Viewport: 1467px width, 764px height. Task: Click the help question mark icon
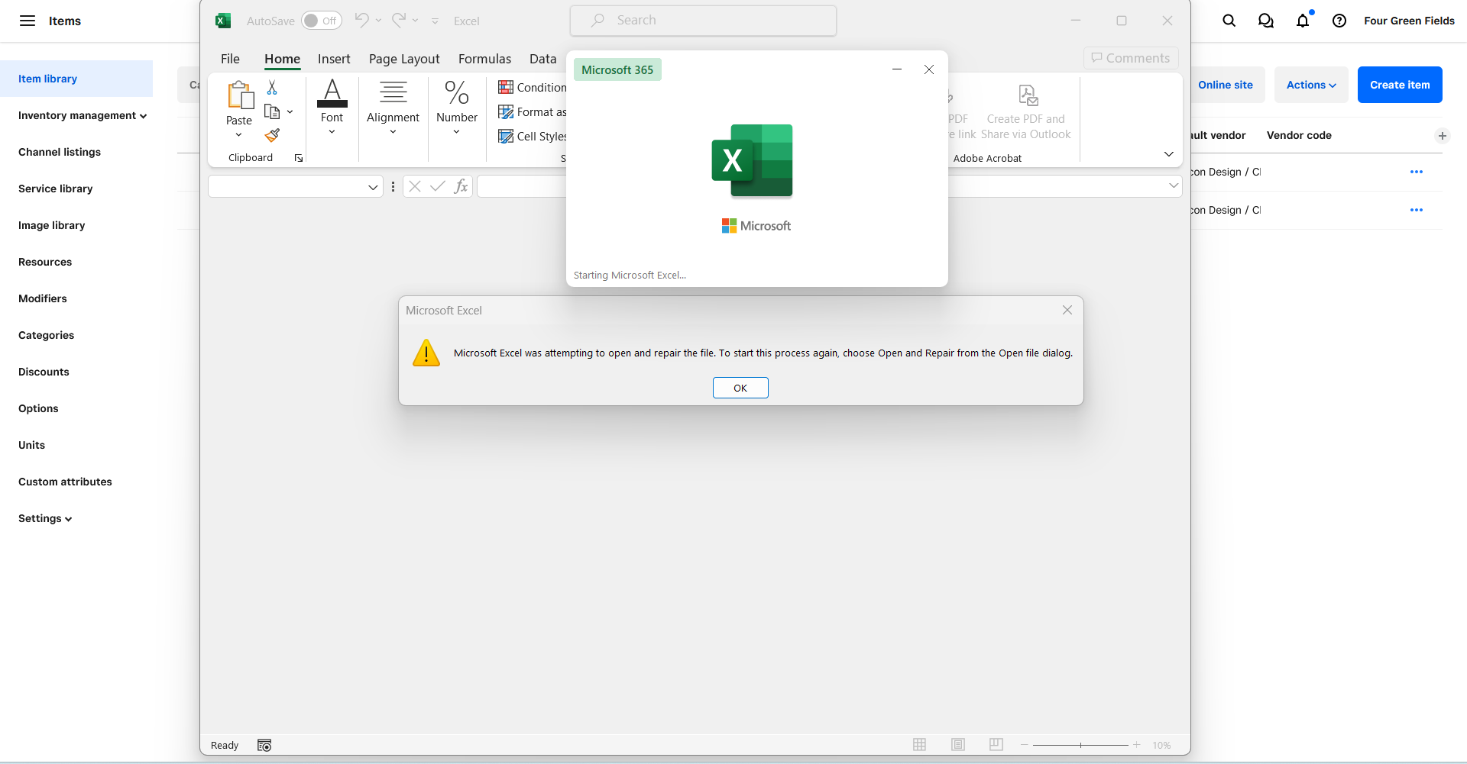(1339, 21)
